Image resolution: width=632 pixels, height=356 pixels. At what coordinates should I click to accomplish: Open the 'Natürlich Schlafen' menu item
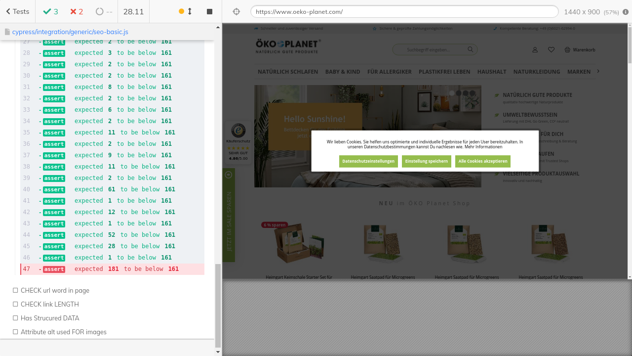(x=288, y=72)
